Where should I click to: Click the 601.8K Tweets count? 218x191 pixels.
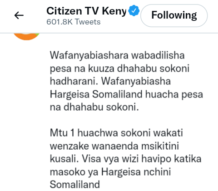pos(74,22)
